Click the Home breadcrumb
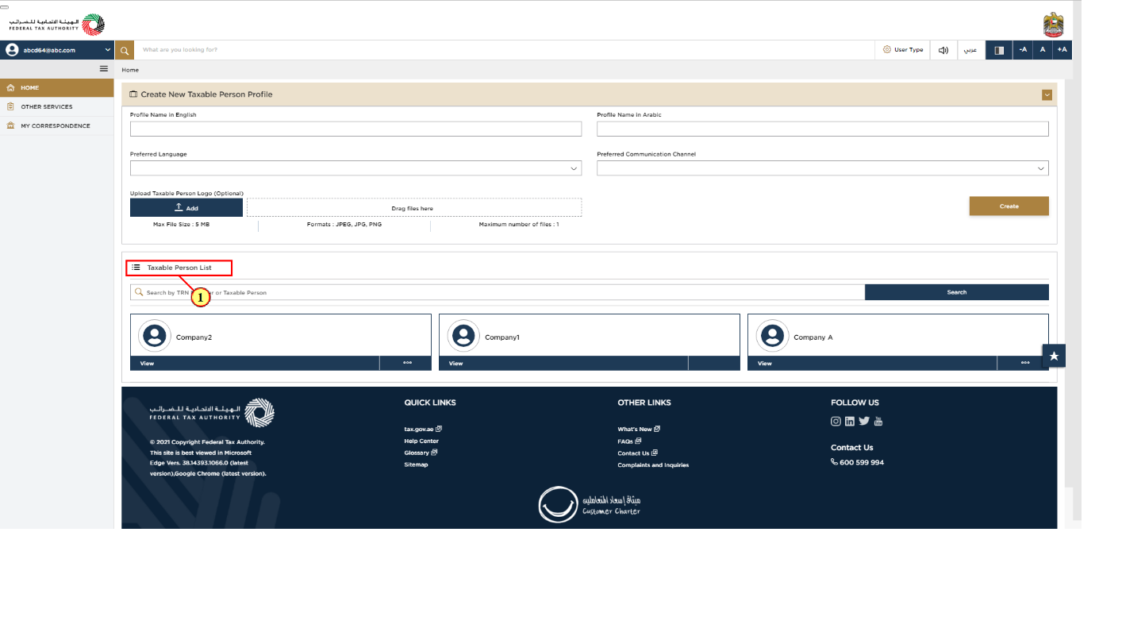The image size is (1122, 636). (x=130, y=70)
